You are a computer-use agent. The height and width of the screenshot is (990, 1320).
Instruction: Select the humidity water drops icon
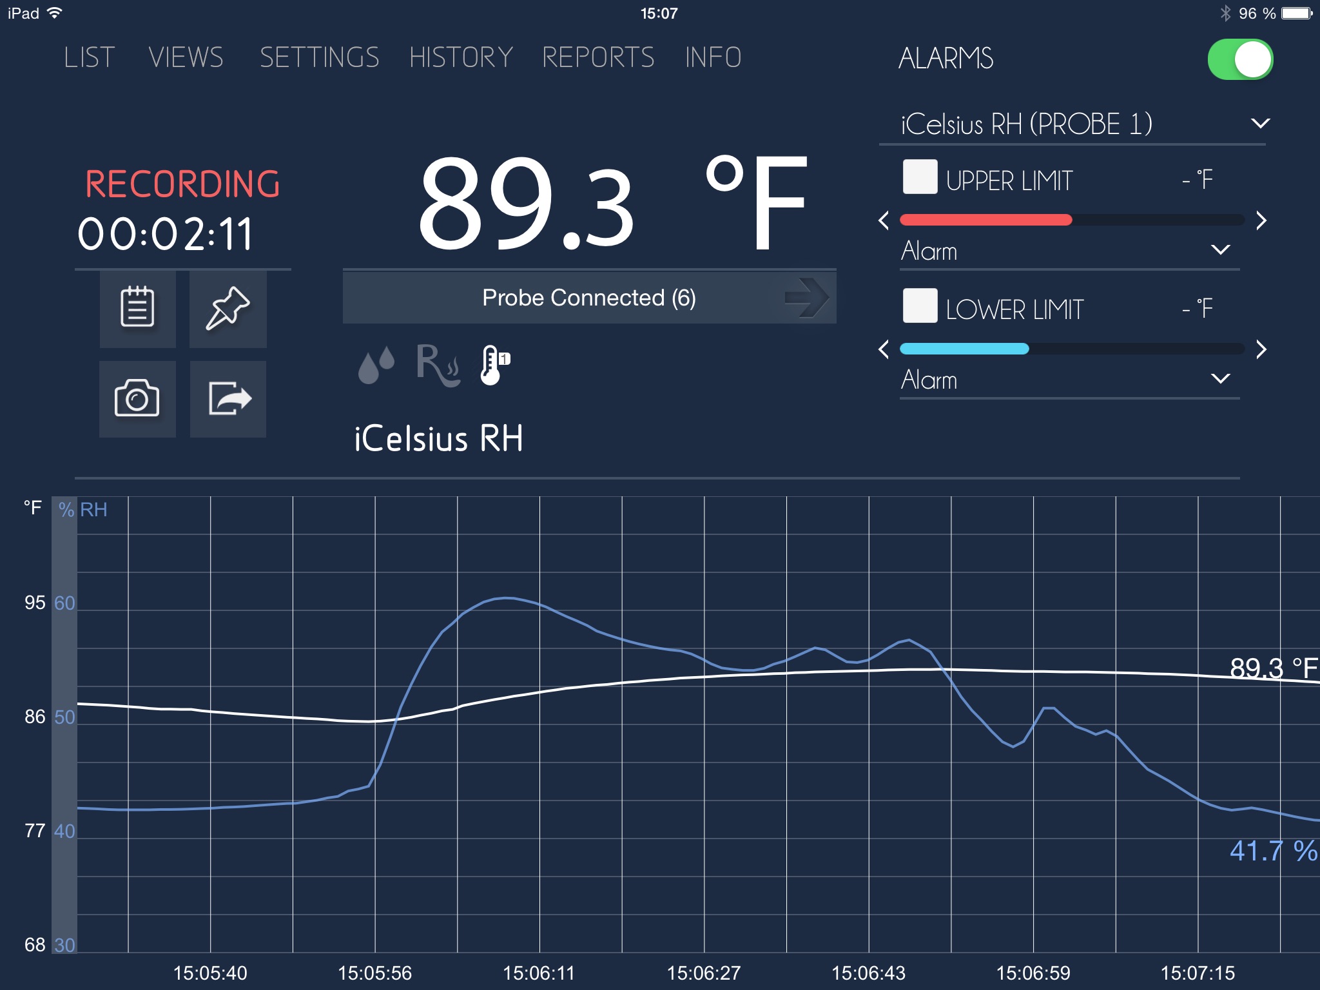click(376, 365)
